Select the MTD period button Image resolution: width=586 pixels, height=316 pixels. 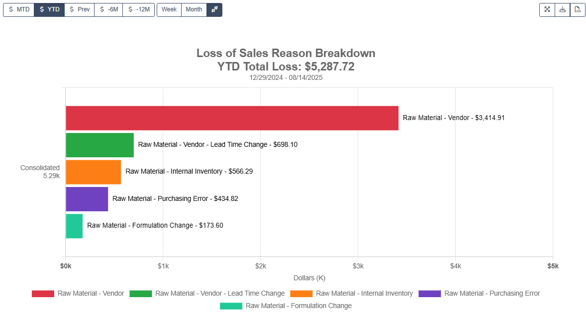18,9
